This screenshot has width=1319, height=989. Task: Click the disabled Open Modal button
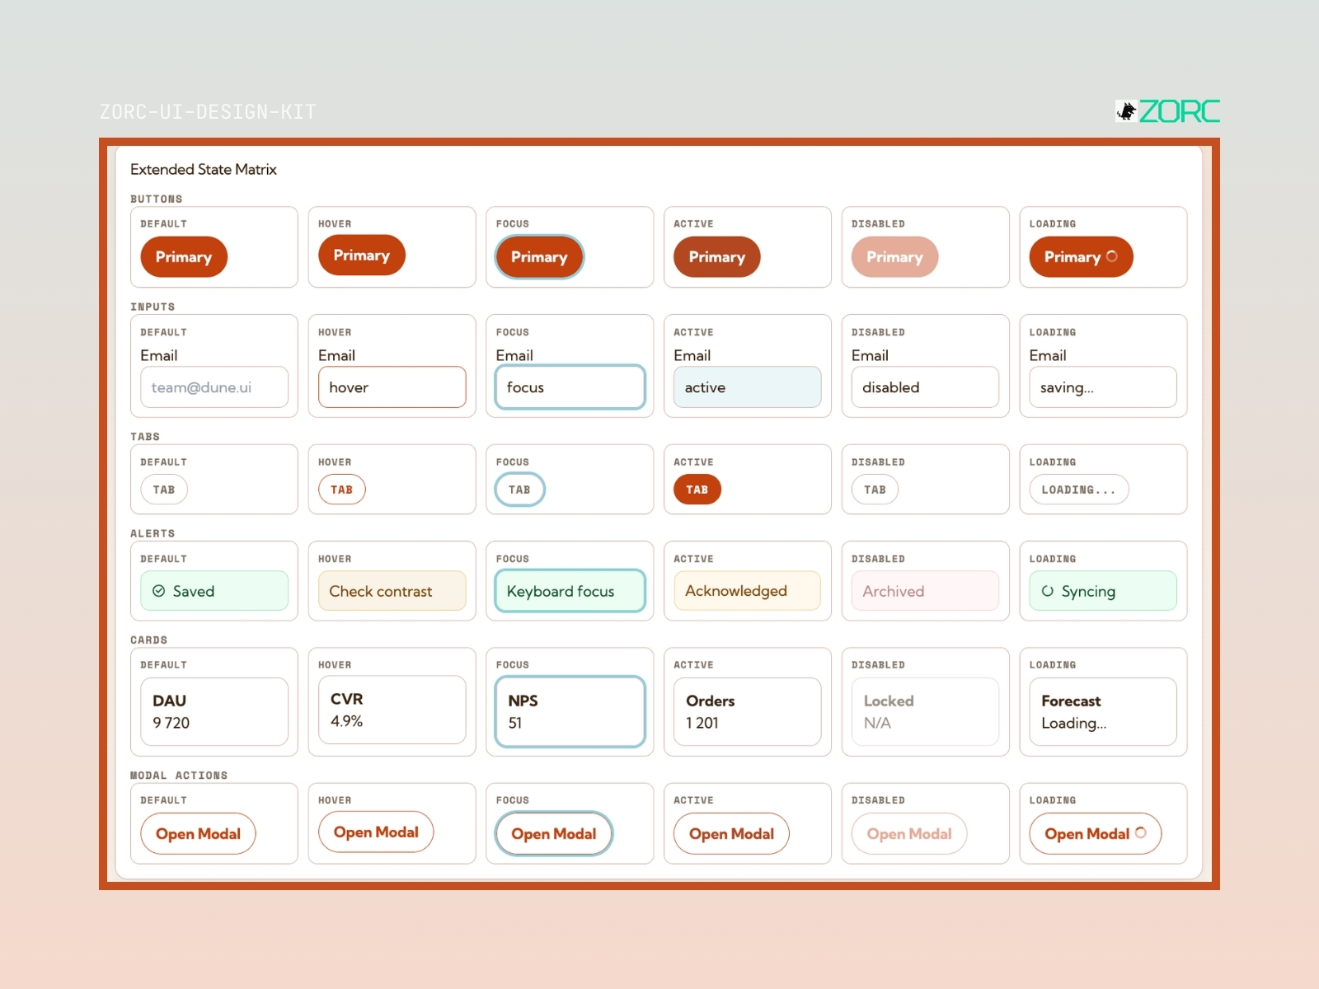coord(909,834)
